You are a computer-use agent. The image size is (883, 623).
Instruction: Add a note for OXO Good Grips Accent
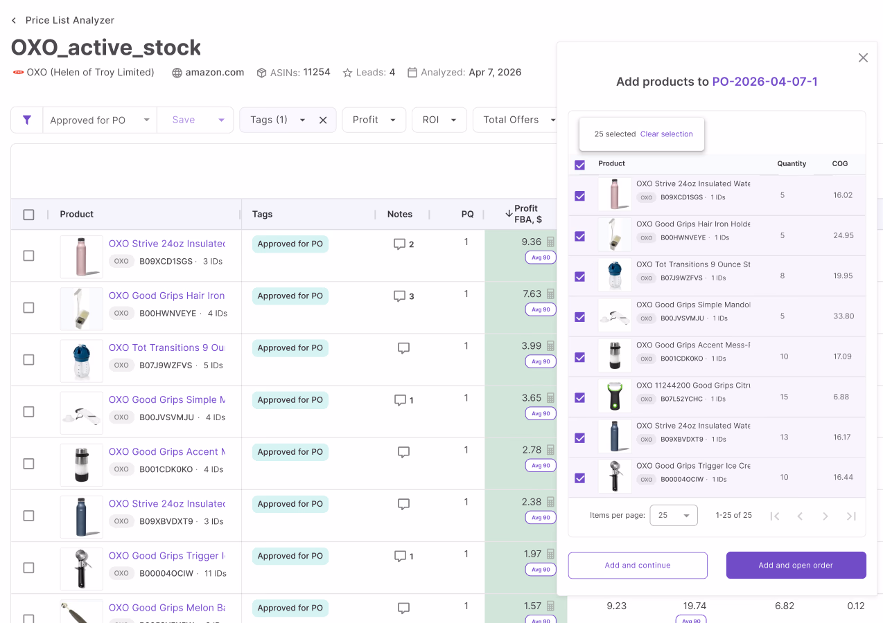(403, 452)
